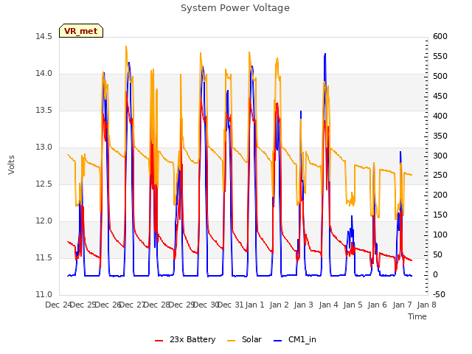The width and height of the screenshot is (472, 354).
Task: Click the Jan 6 date tick label
Action: pos(377,305)
